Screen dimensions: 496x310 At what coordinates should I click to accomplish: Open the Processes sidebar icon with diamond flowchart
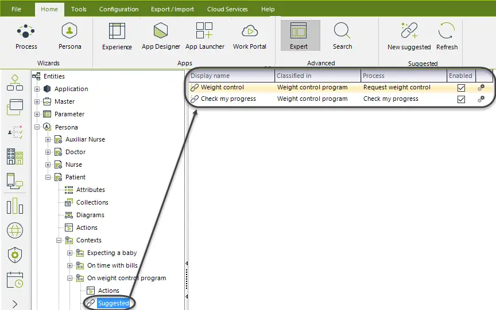point(15,83)
